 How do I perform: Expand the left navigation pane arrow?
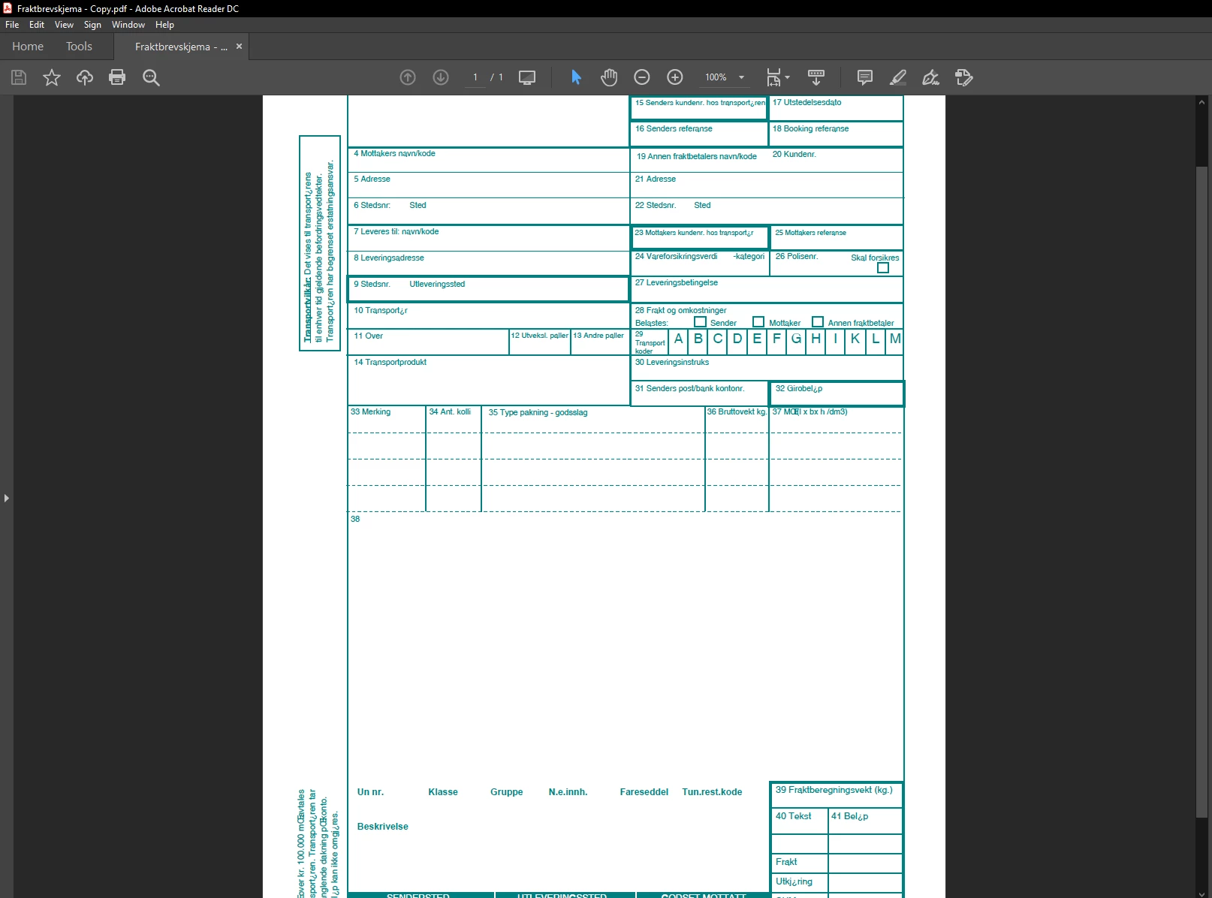click(7, 498)
